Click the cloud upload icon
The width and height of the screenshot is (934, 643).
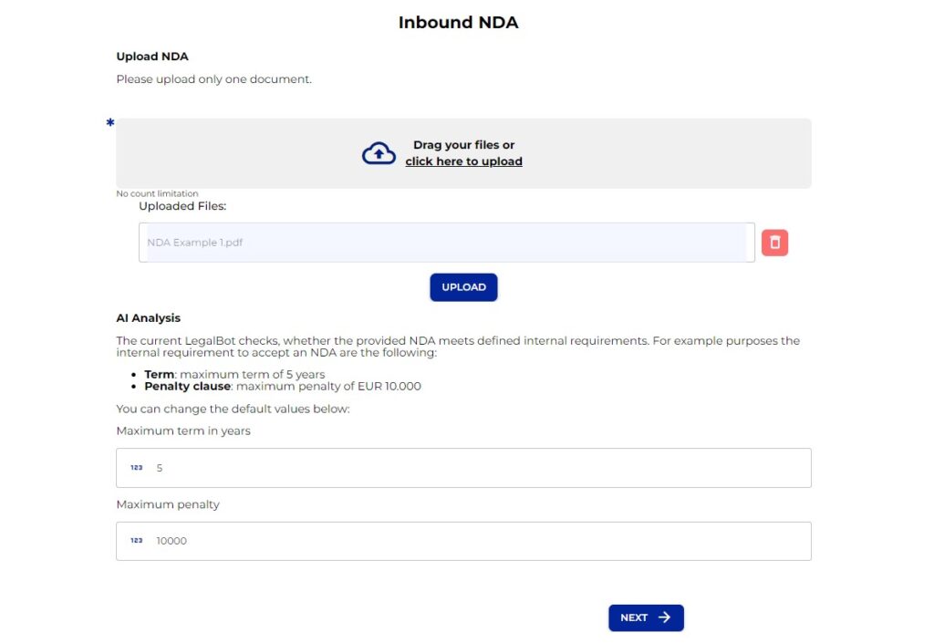click(379, 153)
